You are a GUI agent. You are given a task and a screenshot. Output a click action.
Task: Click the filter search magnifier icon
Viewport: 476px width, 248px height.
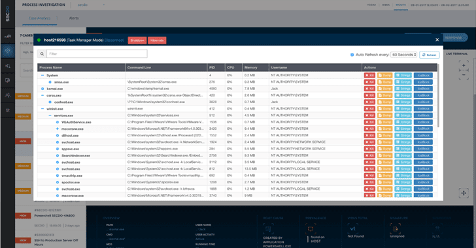[x=42, y=54]
